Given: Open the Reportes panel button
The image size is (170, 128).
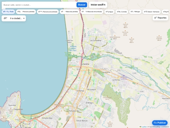Looking at the screenshot, I should (x=160, y=18).
